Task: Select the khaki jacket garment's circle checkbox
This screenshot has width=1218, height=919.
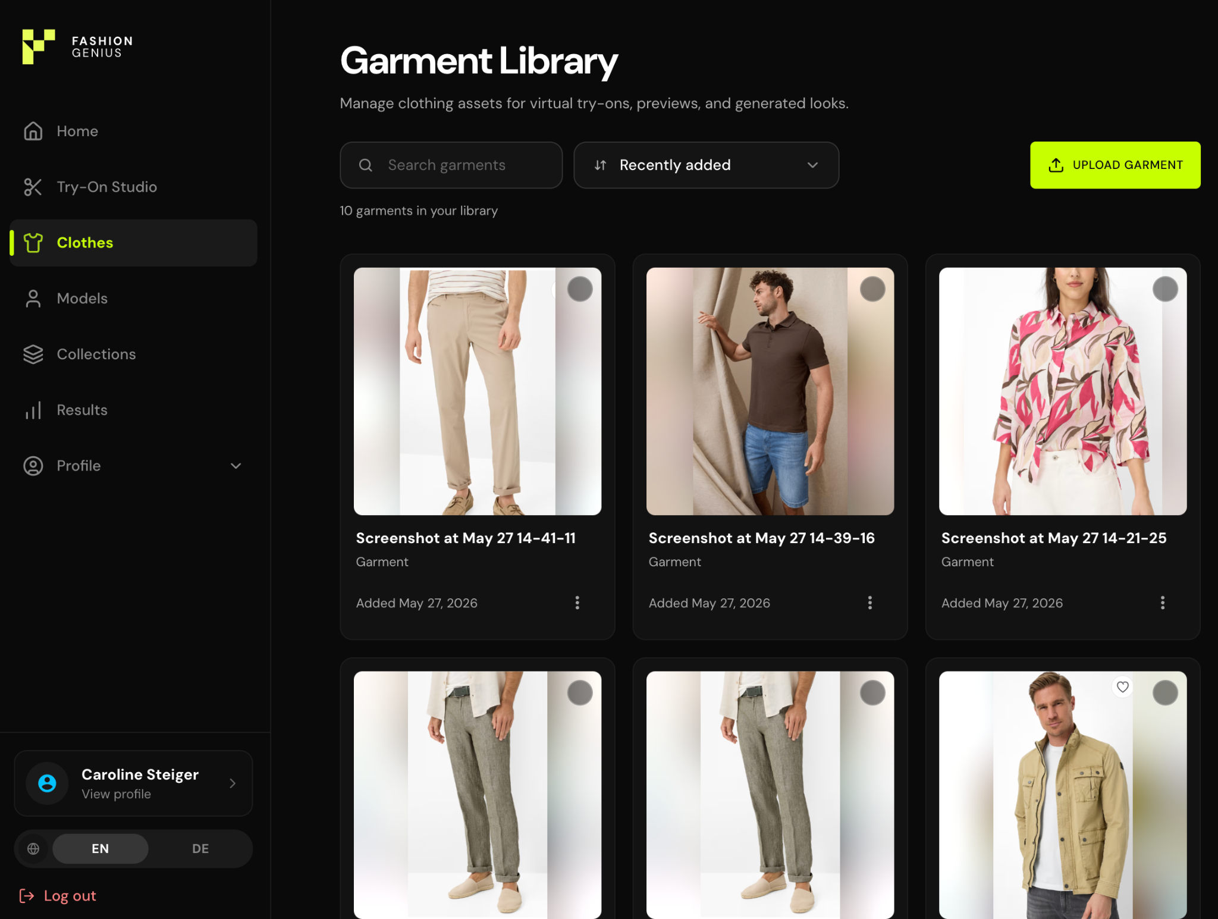Action: pos(1165,693)
